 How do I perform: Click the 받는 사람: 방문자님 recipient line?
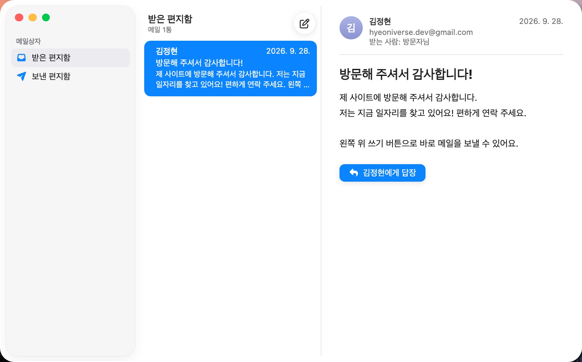(x=399, y=42)
